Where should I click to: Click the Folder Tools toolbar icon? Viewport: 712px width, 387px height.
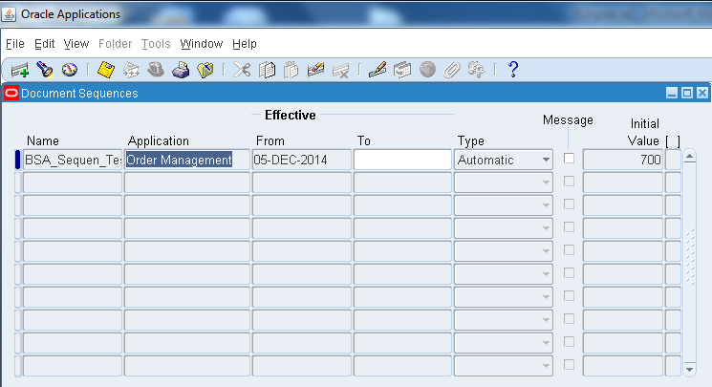tap(476, 70)
